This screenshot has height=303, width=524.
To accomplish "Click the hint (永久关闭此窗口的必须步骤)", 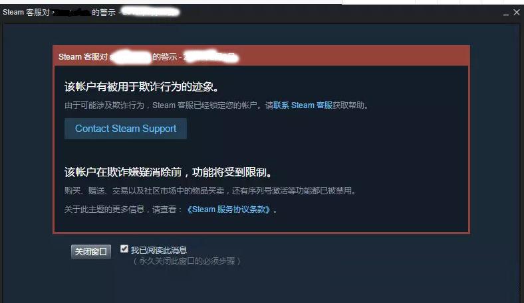I will (187, 261).
